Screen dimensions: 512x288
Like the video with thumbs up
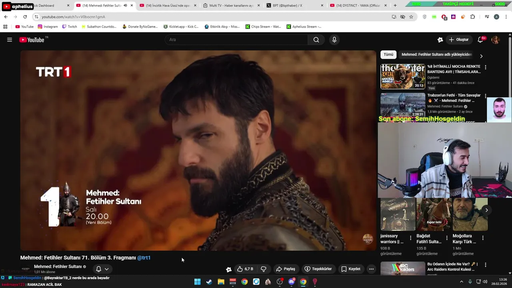[x=245, y=269]
